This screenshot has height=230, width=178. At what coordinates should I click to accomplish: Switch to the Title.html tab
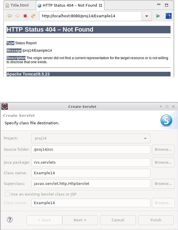point(17,5)
